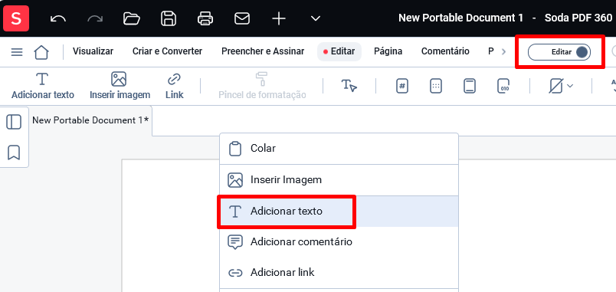Viewport: 616px width, 292px height.
Task: Open the hamburger menu
Action: (x=17, y=52)
